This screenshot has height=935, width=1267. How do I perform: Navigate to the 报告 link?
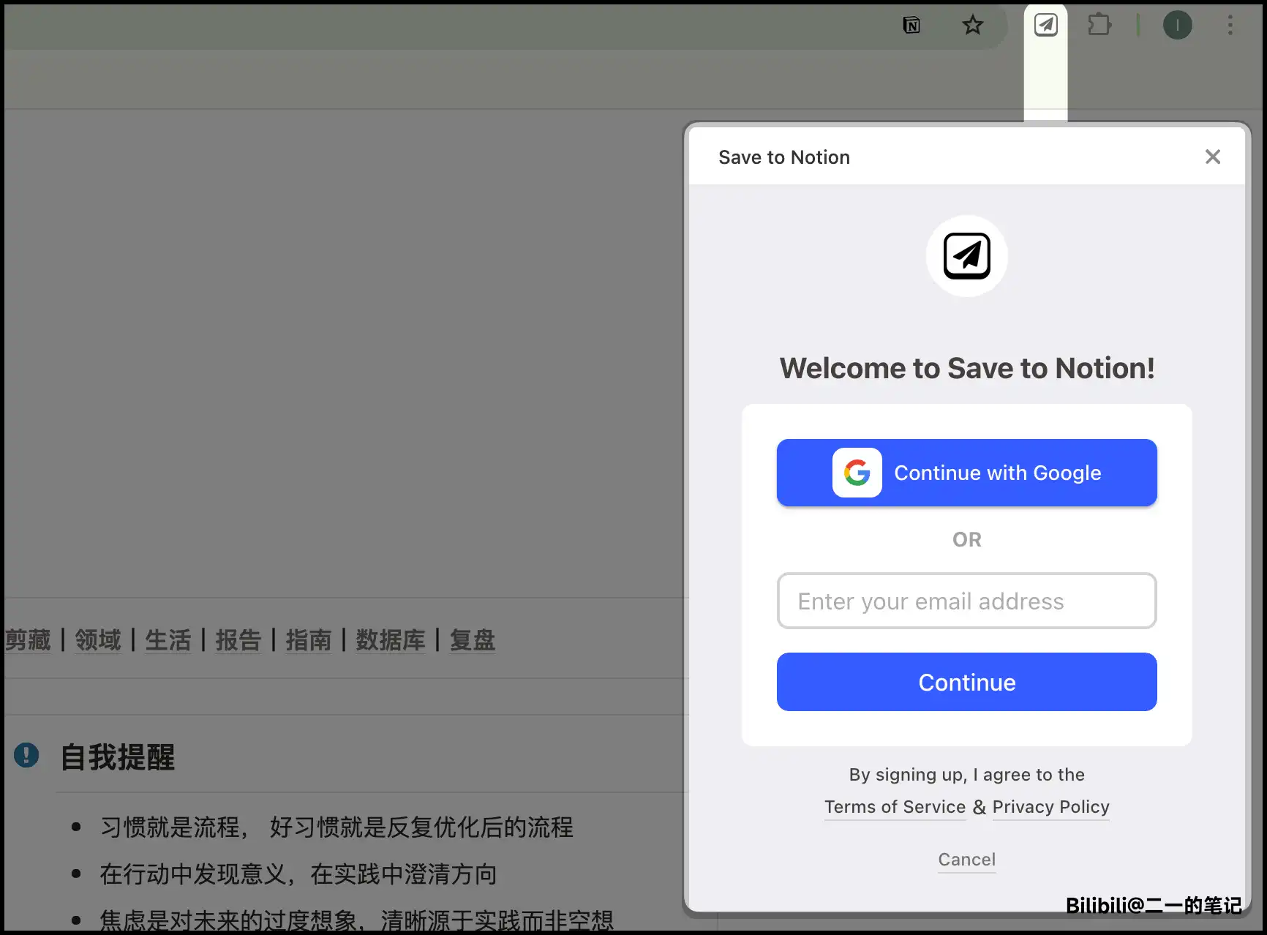click(238, 640)
